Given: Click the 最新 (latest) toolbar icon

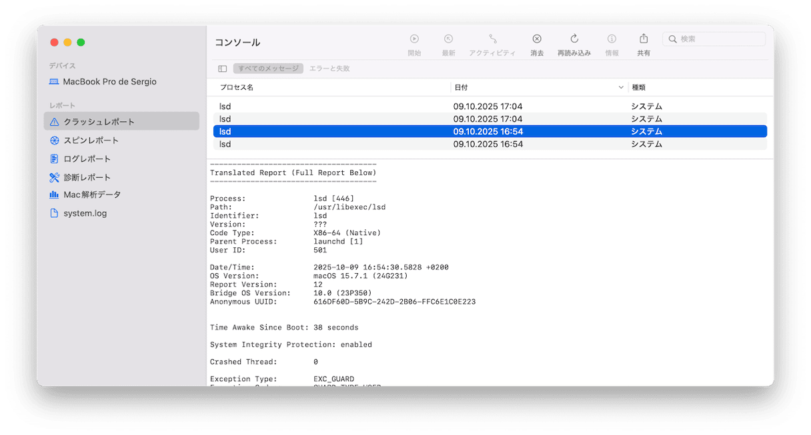Looking at the screenshot, I should pyautogui.click(x=449, y=39).
